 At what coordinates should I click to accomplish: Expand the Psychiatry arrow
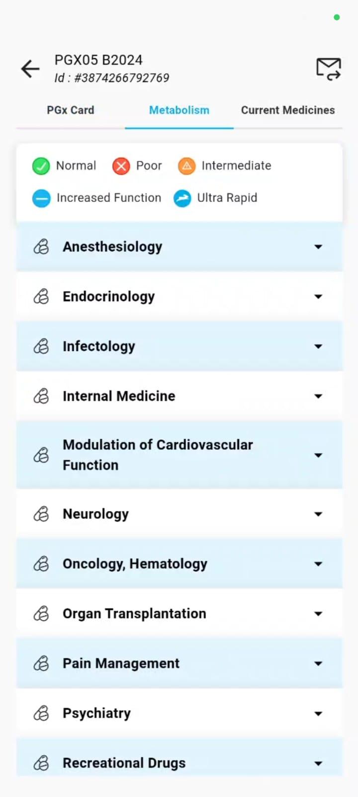coord(318,713)
